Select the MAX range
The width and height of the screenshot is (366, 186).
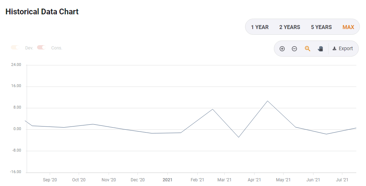pos(348,27)
